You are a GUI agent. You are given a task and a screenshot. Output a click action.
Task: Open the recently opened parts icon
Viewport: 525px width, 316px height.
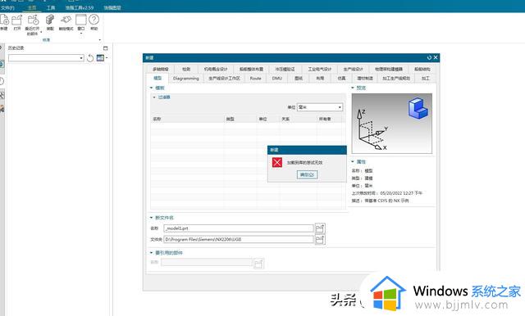pos(33,20)
